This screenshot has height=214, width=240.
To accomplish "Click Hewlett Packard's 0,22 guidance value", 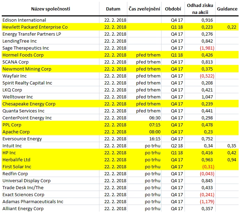I will coord(232,27).
